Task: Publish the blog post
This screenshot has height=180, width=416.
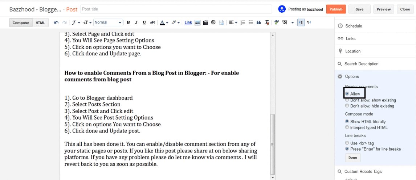Action: [336, 9]
